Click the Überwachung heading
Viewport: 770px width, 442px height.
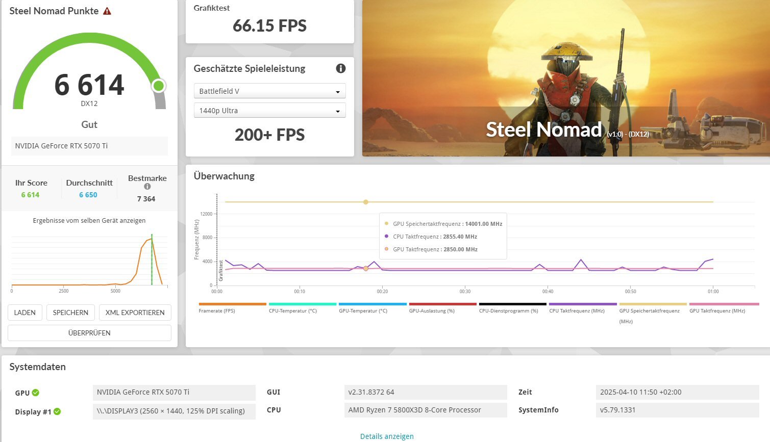[224, 176]
